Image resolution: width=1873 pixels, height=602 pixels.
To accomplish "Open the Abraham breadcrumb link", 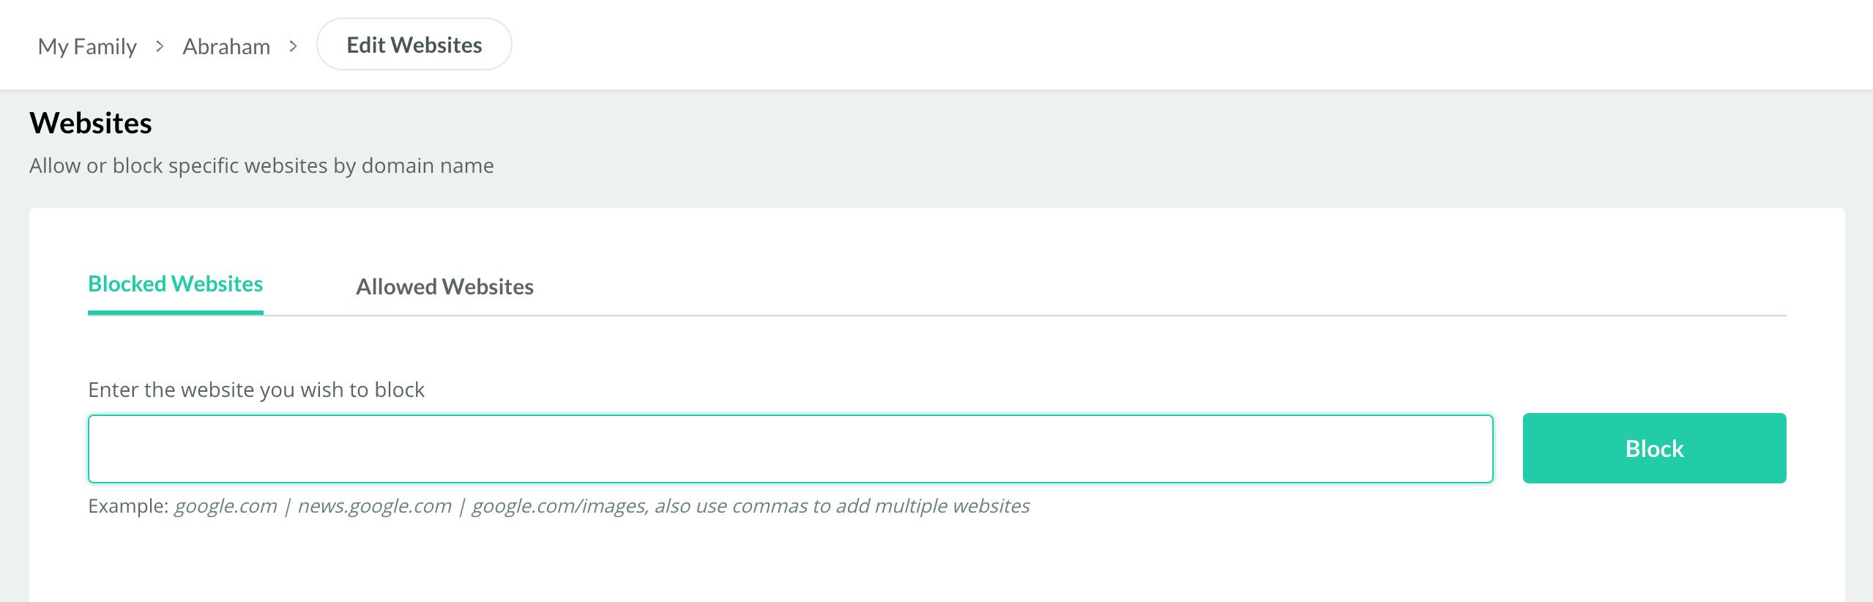I will tap(226, 46).
